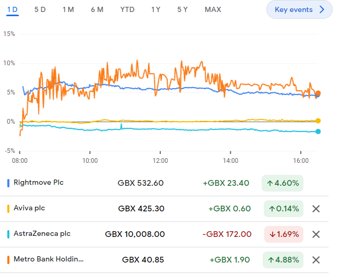Screen dimensions: 340x274
Task: Click the cyan AstraZeneca color indicator
Action: click(8, 234)
